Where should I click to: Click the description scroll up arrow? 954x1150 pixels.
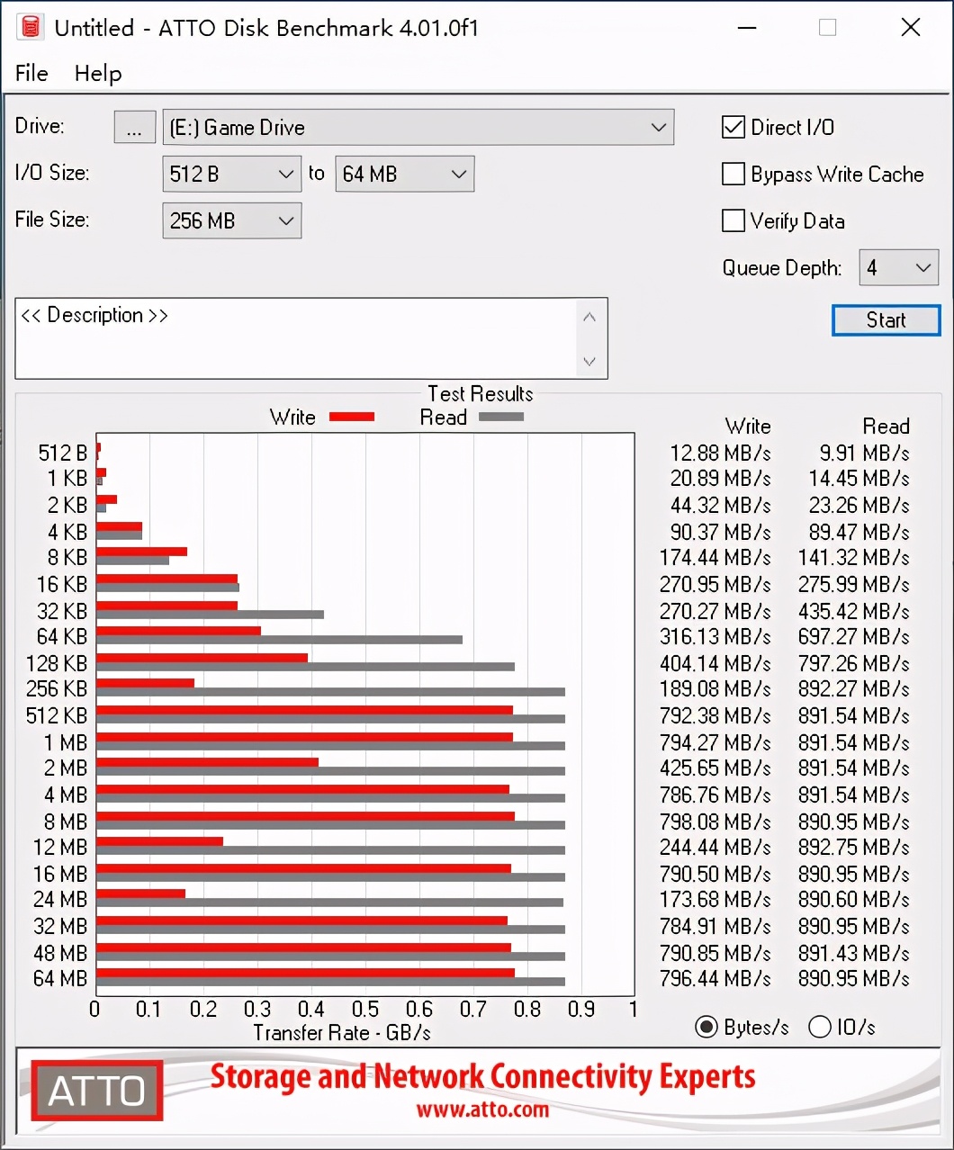click(x=589, y=317)
